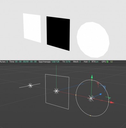Click the green Y-axis move arrow
The width and height of the screenshot is (126, 128).
pyautogui.click(x=92, y=77)
